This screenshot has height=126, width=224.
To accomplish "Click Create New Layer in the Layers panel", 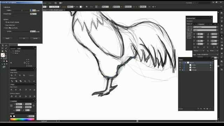I will [x=207, y=109].
